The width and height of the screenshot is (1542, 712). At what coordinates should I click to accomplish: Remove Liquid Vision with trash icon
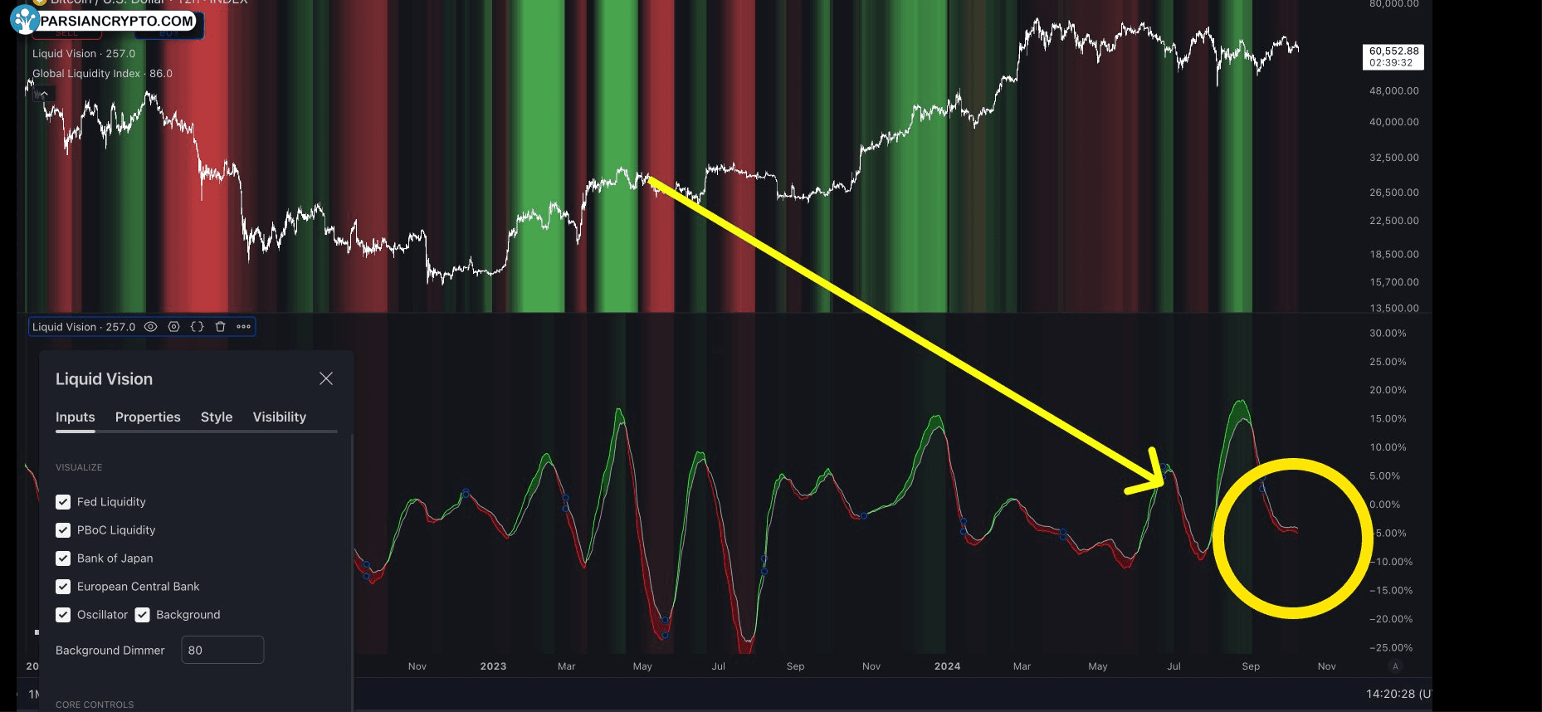220,327
